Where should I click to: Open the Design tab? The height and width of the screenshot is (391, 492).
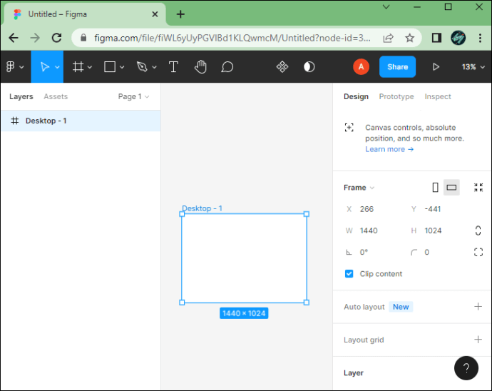(356, 96)
